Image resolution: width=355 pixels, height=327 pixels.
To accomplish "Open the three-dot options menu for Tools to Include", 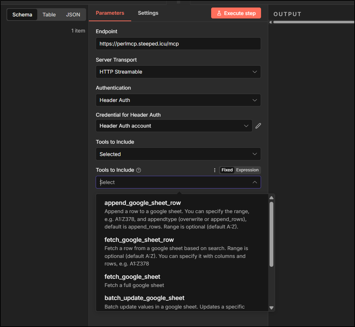I will (215, 170).
